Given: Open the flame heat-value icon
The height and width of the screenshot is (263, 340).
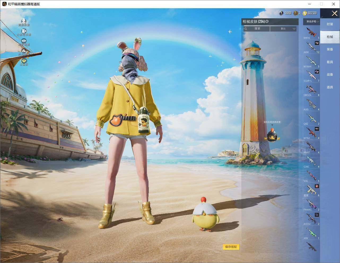Looking at the screenshot, I should pyautogui.click(x=24, y=51).
